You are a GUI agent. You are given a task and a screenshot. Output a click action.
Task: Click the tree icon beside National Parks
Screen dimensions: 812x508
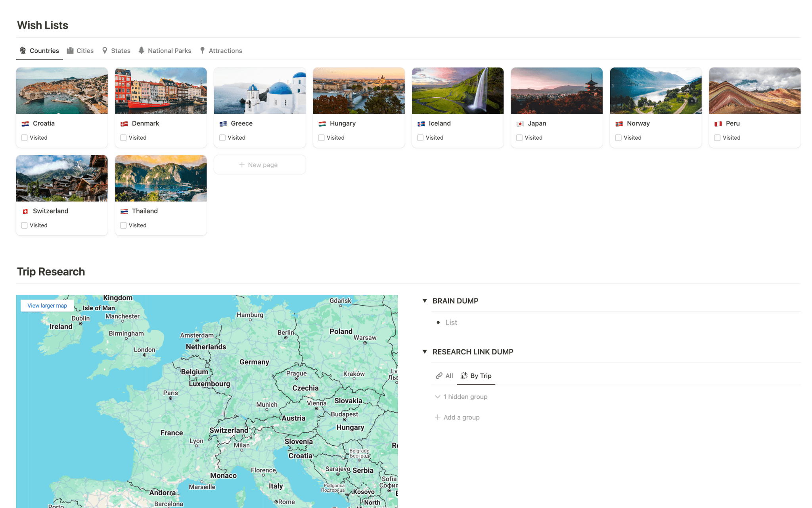[x=141, y=50]
